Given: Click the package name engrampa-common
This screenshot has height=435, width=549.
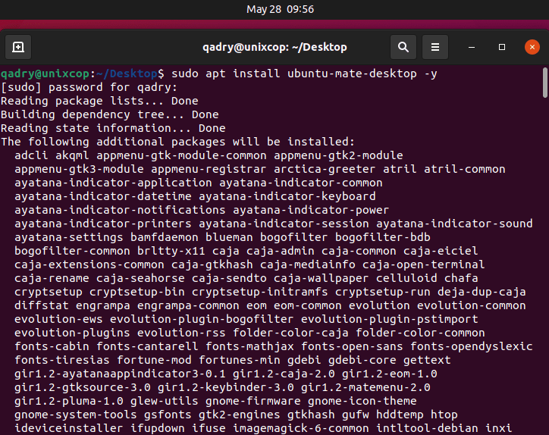Looking at the screenshot, I should [188, 306].
